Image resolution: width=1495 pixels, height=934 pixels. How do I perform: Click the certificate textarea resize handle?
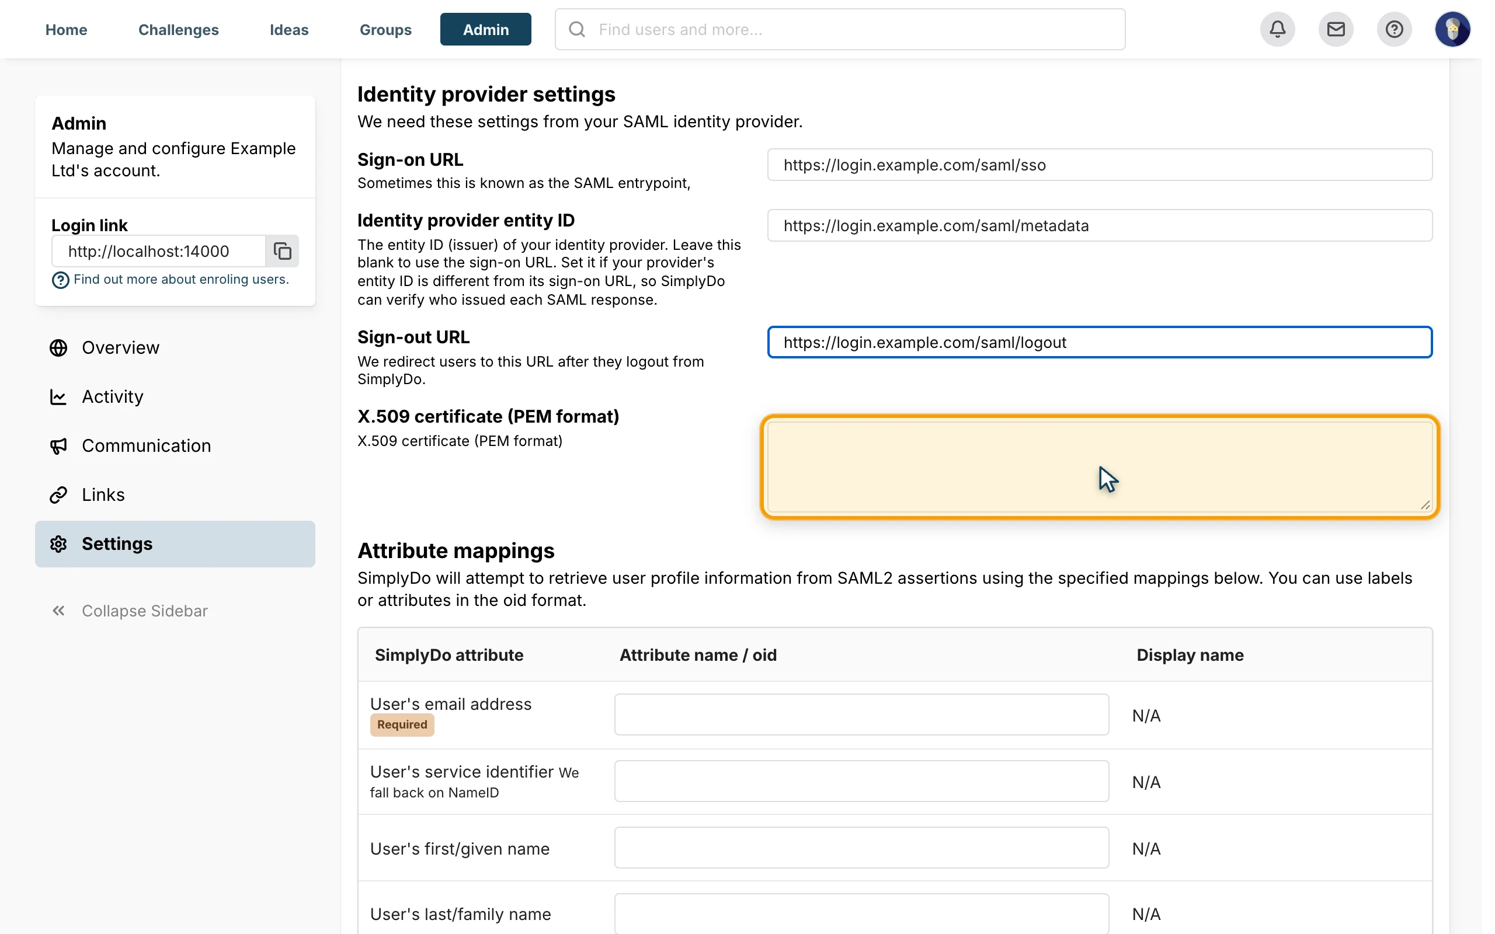pyautogui.click(x=1425, y=506)
